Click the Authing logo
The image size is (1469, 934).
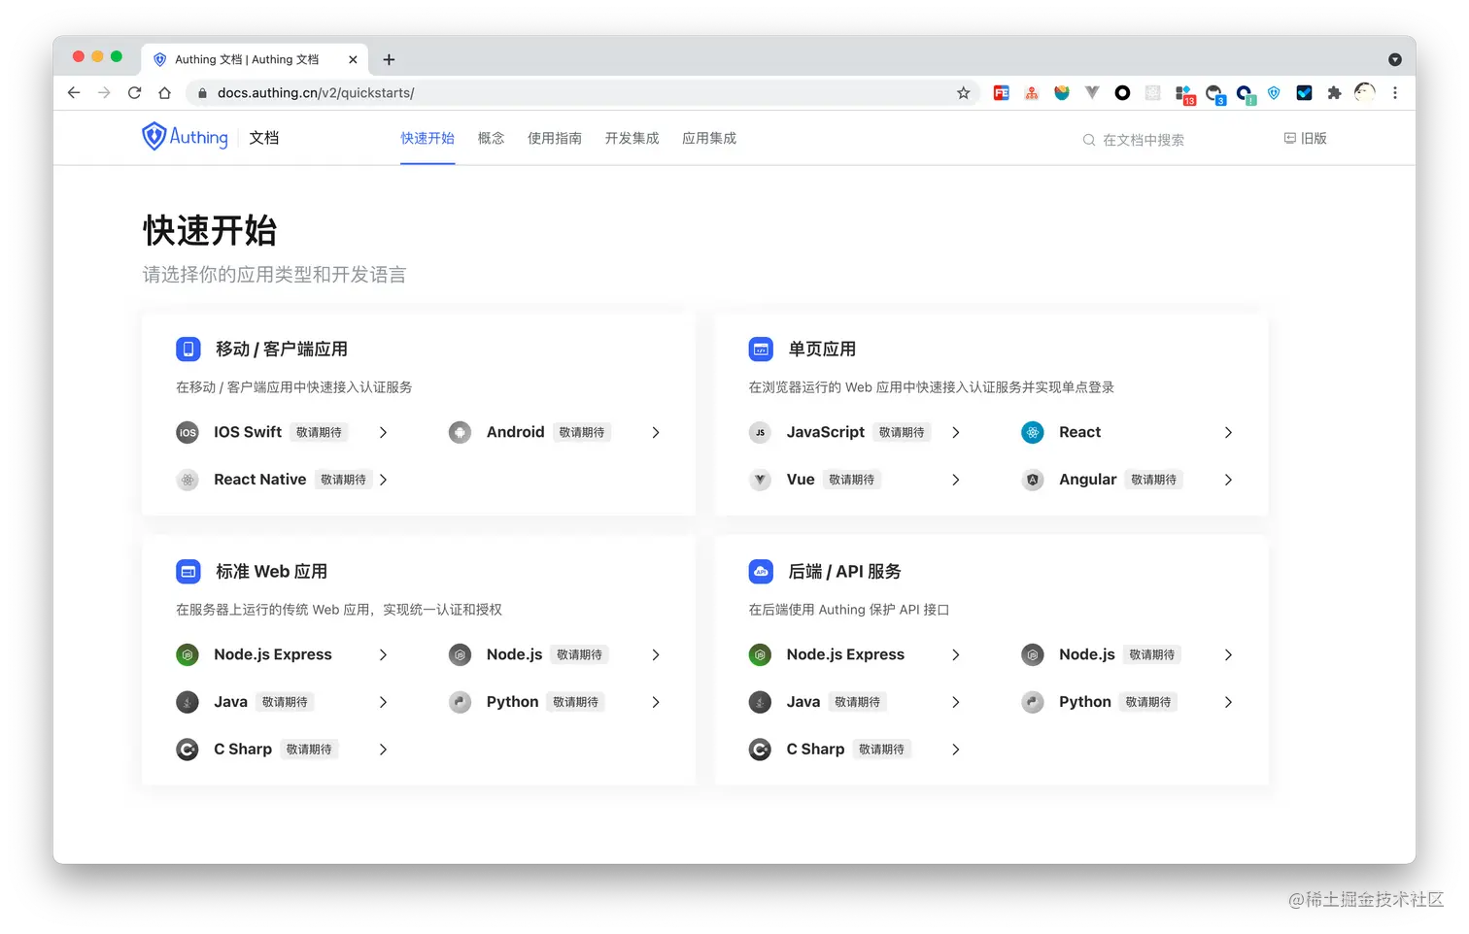[185, 137]
